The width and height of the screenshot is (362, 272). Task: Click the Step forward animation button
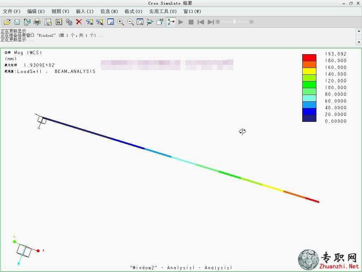click(211, 22)
